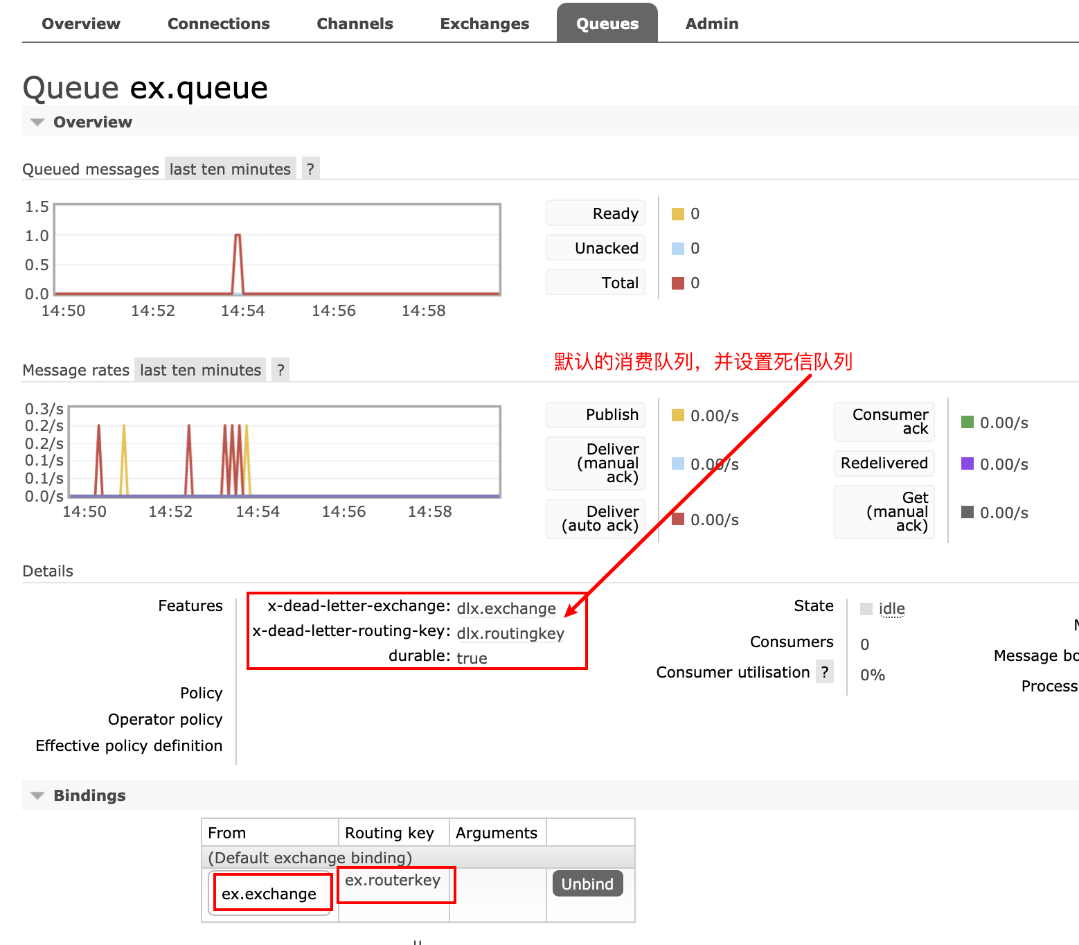The height and width of the screenshot is (945, 1079).
Task: Collapse the Bindings section triangle
Action: pos(37,796)
